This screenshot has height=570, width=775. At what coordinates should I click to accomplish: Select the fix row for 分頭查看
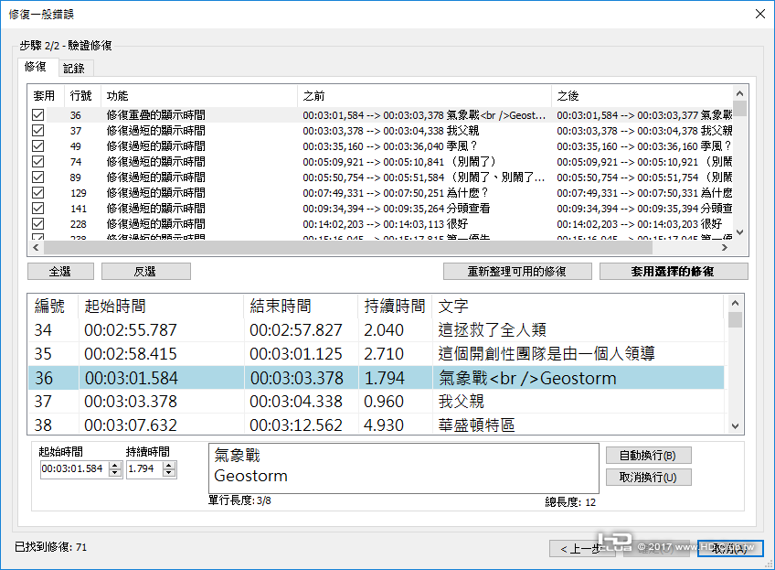(x=380, y=209)
